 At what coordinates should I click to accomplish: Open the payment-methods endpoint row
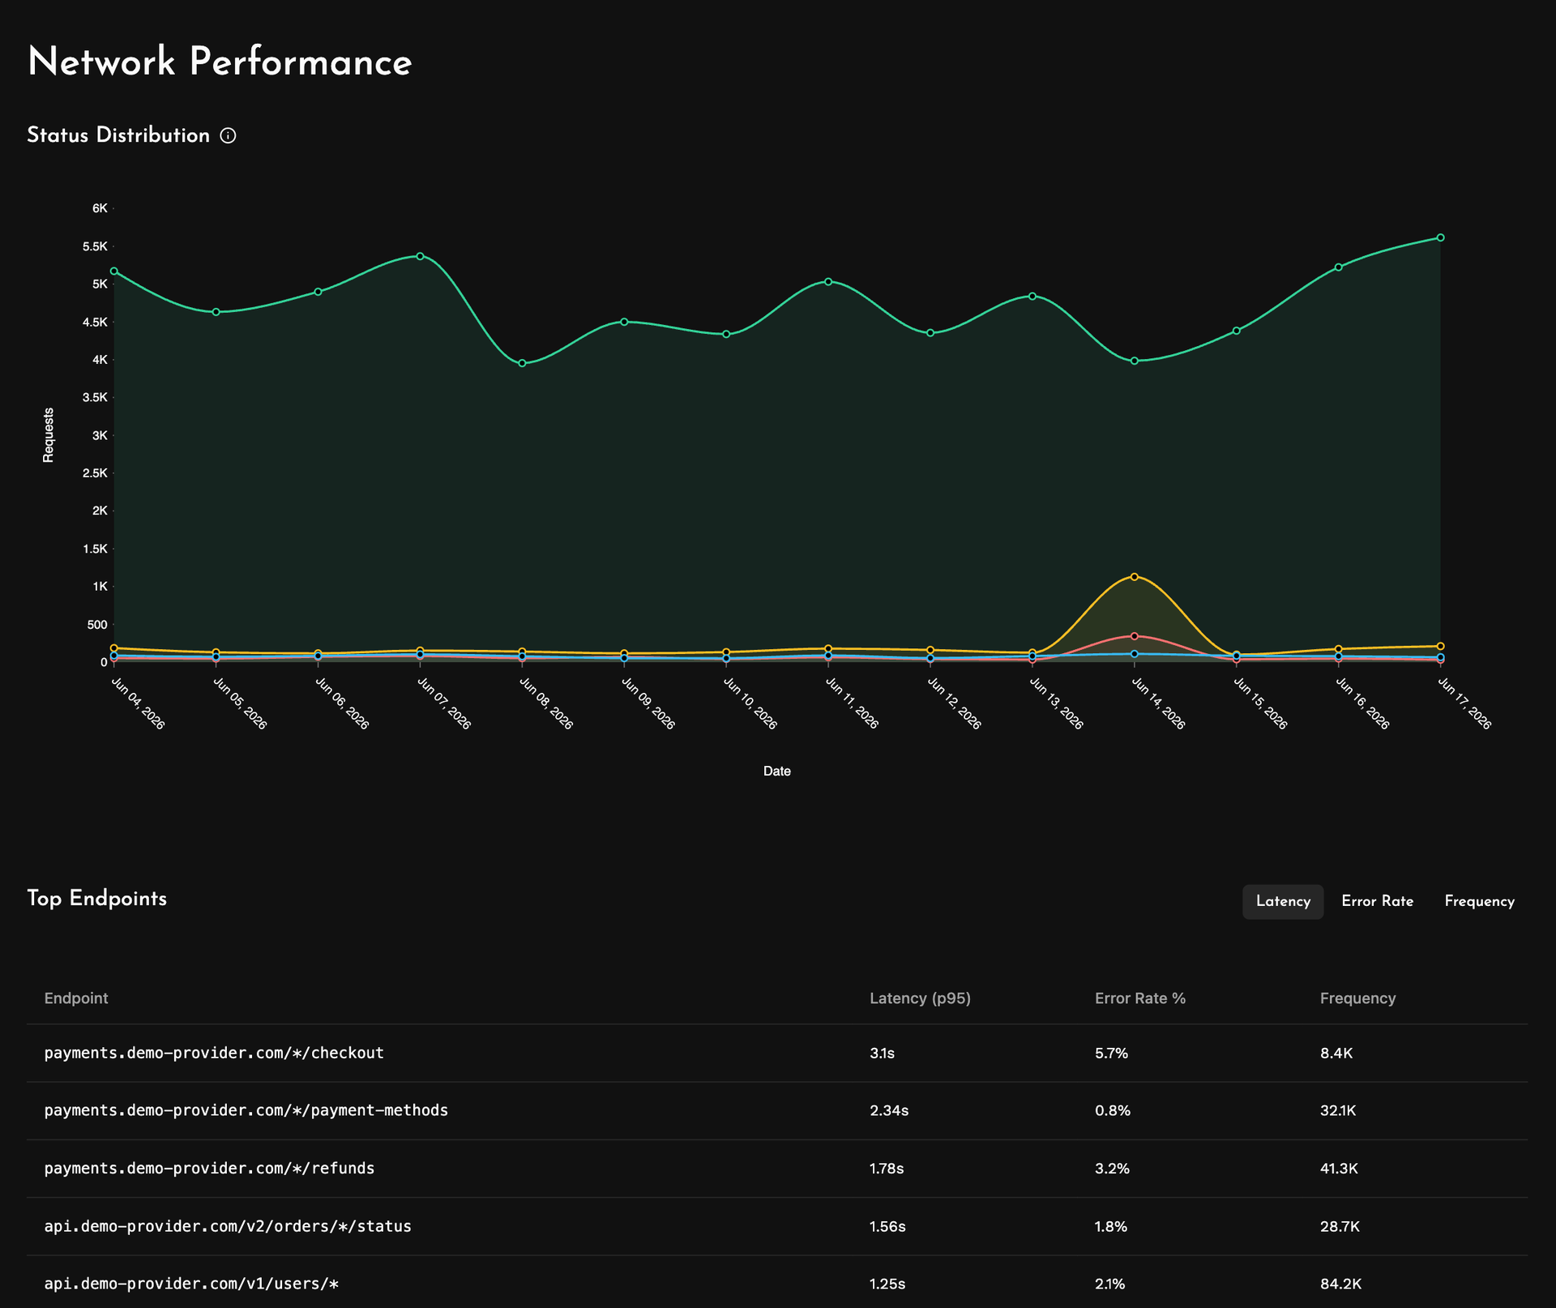(777, 1110)
